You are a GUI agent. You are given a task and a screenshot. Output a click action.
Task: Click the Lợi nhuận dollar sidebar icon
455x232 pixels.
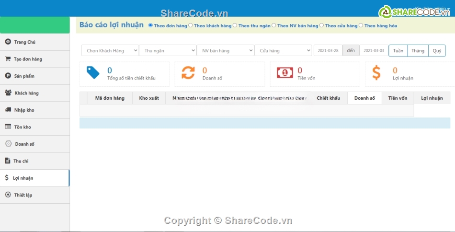[x=7, y=178]
